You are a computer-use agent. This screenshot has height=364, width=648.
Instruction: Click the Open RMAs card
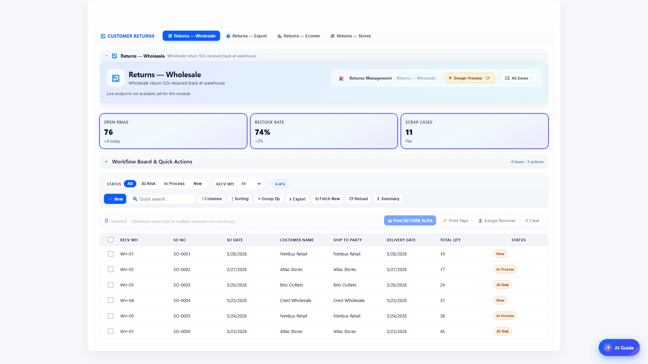tap(173, 131)
